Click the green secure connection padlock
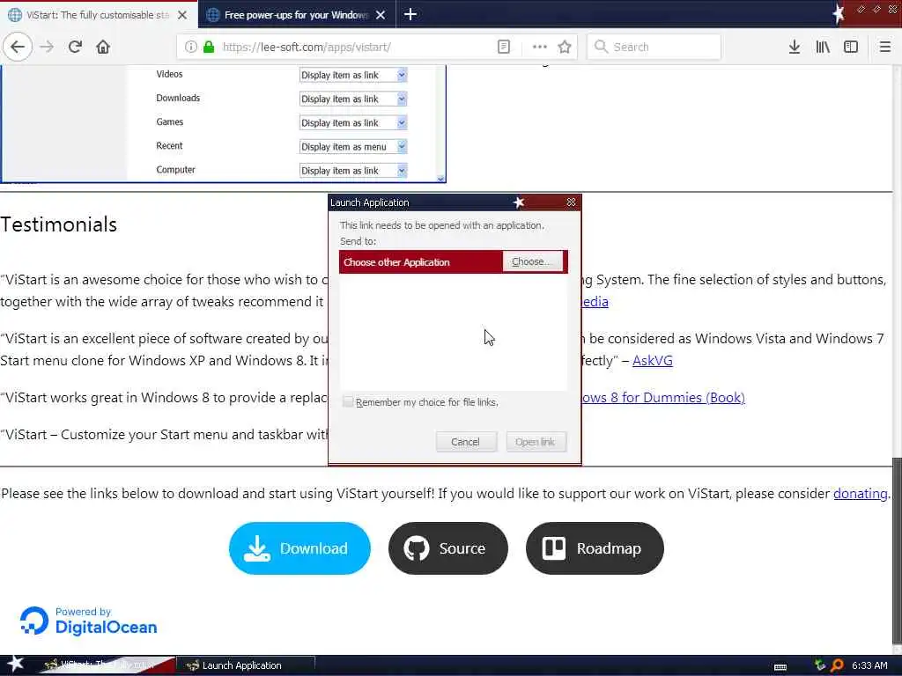Image resolution: width=902 pixels, height=676 pixels. click(209, 48)
